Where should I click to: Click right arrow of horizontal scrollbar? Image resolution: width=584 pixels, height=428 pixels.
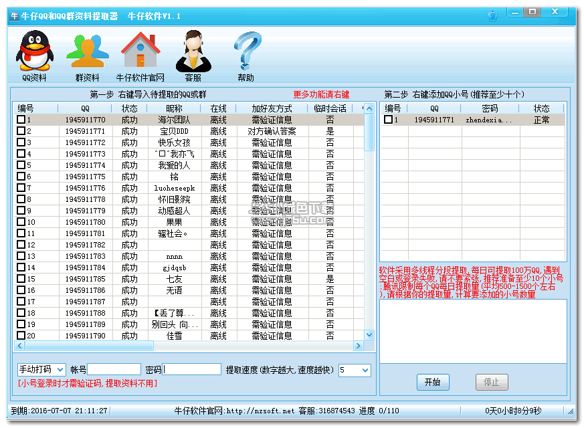tap(359, 346)
